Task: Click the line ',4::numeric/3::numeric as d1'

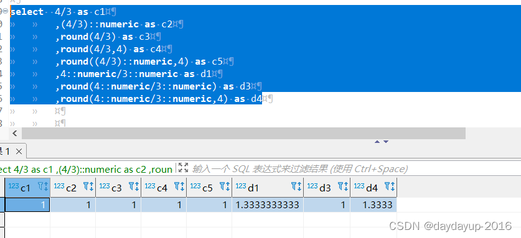Action: (x=133, y=74)
